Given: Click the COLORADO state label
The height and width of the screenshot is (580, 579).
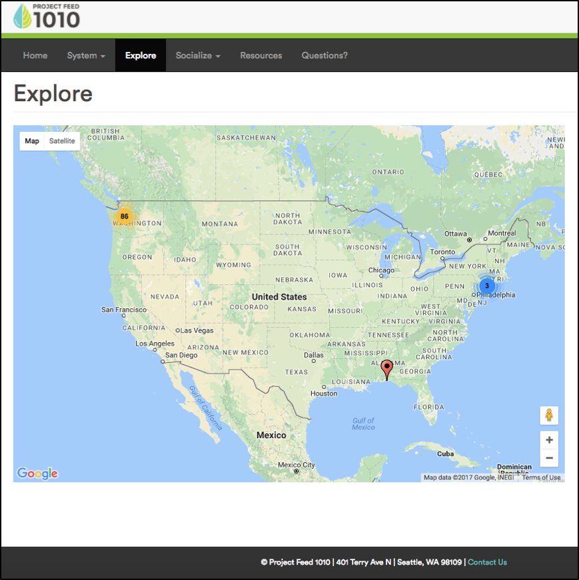Looking at the screenshot, I should 249,307.
